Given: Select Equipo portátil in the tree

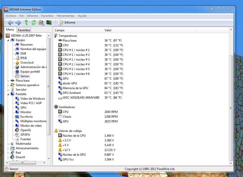Looking at the screenshot, I should 30,72.
